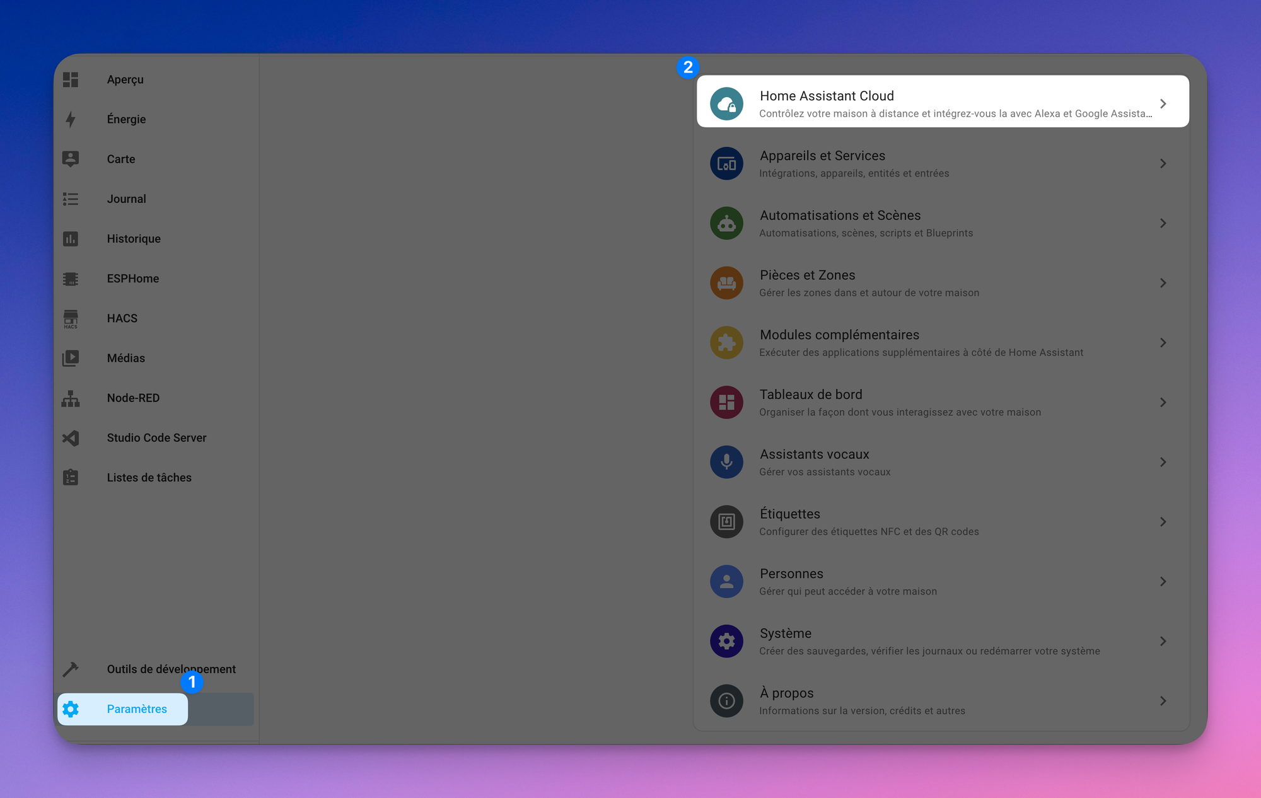Expand chevron next to Appareils et Services
This screenshot has height=798, width=1261.
(x=1163, y=164)
